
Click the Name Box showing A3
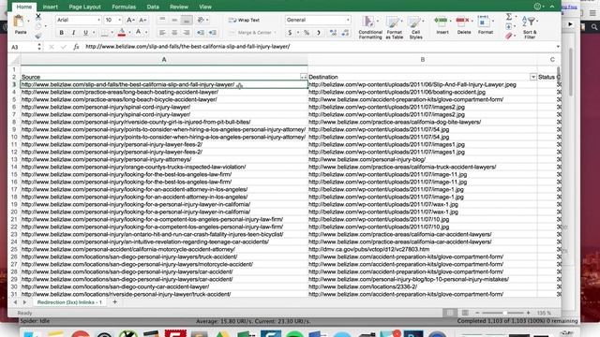coord(22,47)
